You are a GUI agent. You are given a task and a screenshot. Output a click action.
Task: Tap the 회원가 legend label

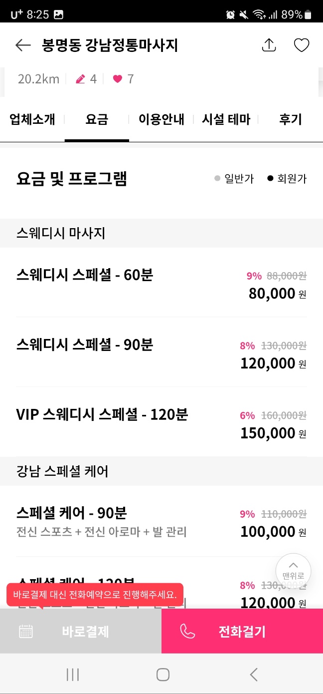coord(292,179)
